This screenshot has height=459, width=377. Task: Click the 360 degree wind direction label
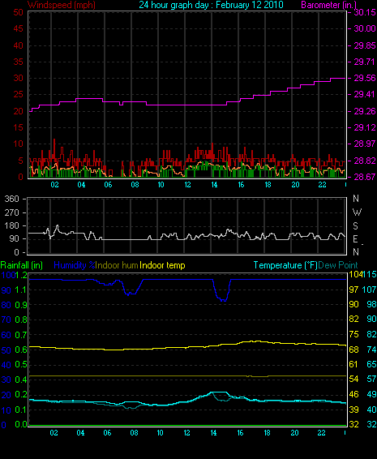point(11,199)
